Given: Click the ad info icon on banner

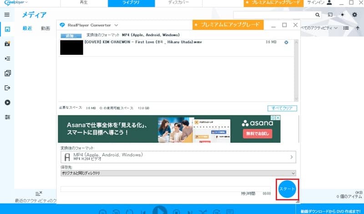Looking at the screenshot, I should [x=273, y=118].
